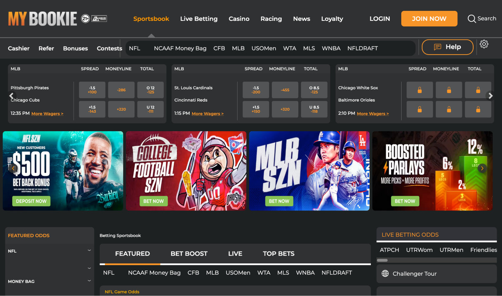Click locked White Sox moneyline cell
Image resolution: width=502 pixels, height=296 pixels.
point(449,90)
